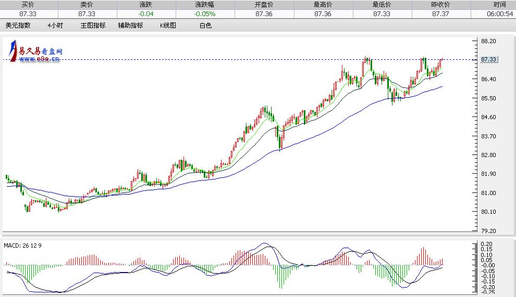Click the 最低价 column header
This screenshot has height=297, width=516.
[382, 5]
